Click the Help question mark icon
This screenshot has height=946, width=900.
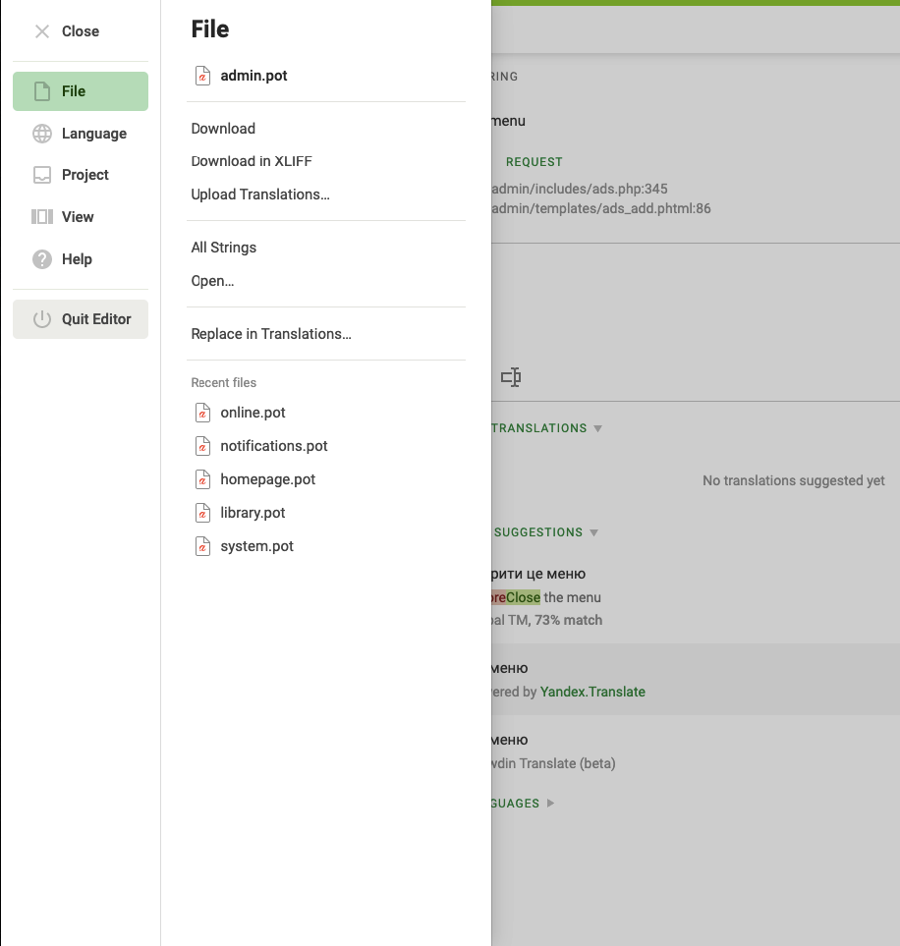(x=42, y=259)
